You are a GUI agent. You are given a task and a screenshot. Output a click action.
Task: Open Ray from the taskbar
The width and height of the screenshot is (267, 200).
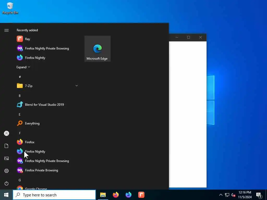point(141,195)
